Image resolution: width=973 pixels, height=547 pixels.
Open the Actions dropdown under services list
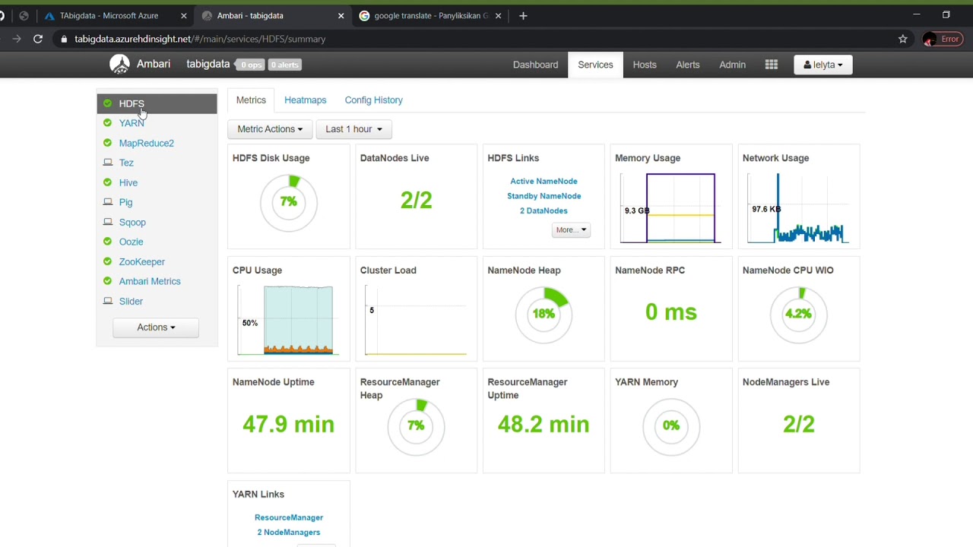pos(156,327)
